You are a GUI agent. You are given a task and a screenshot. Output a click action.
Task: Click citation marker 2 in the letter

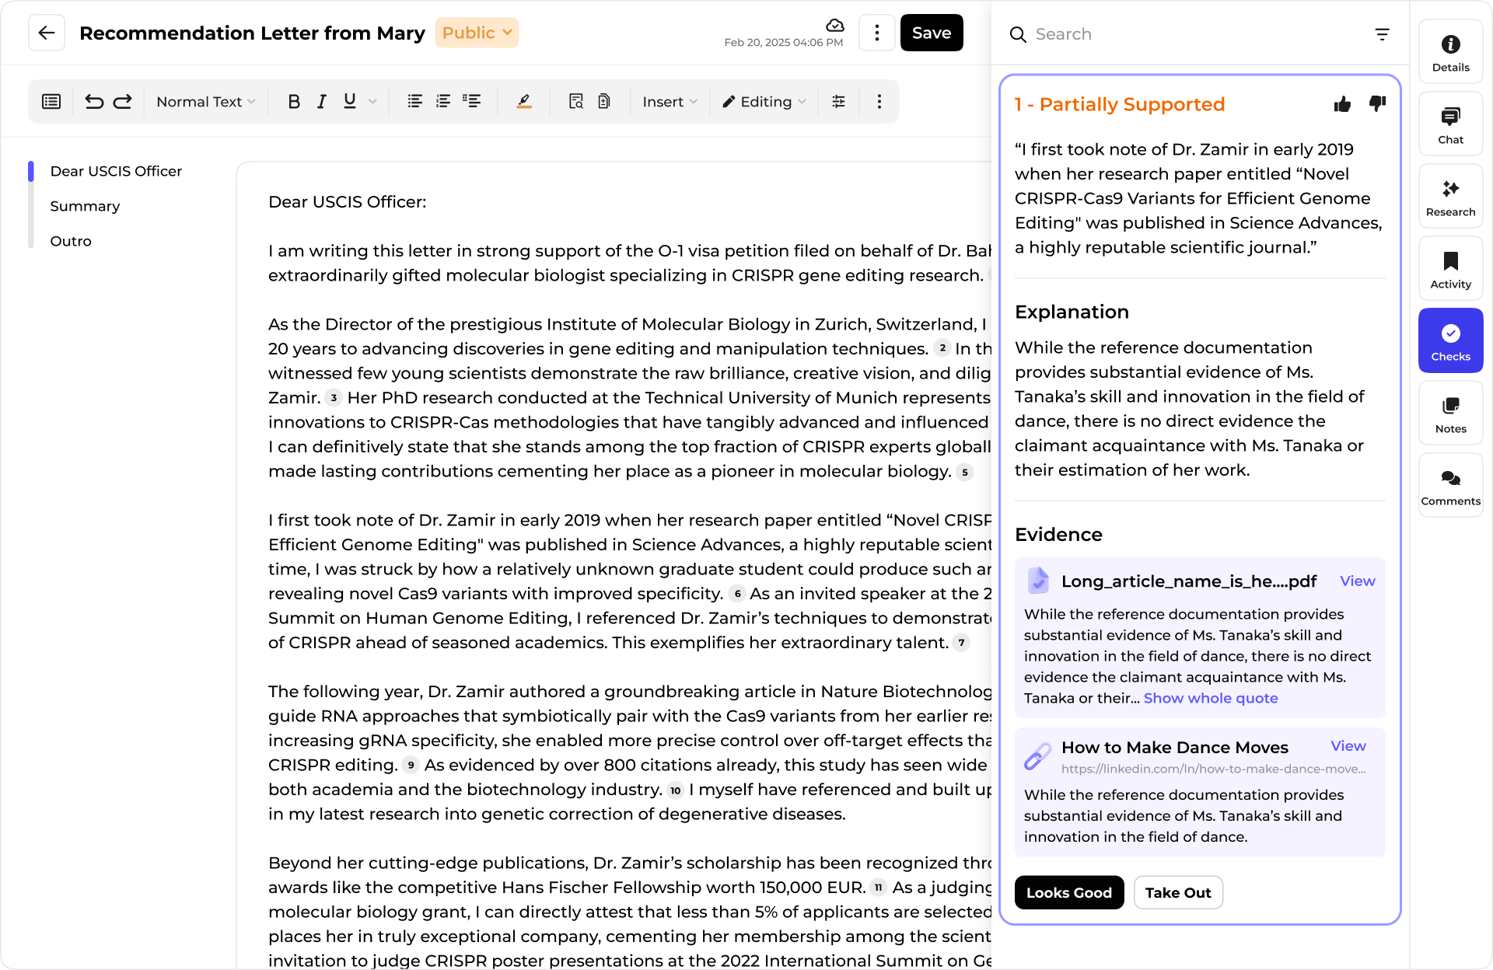[x=942, y=348]
